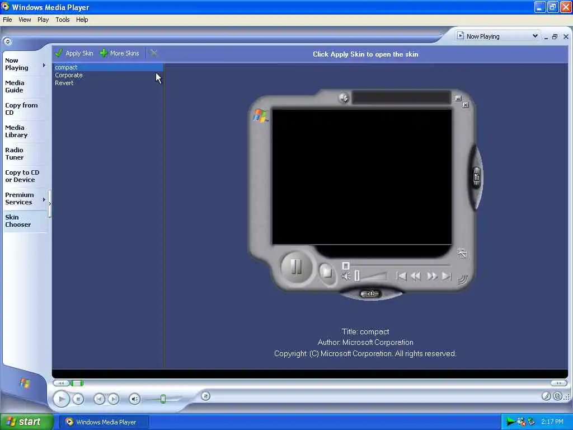Click the Windows logo in player corner
This screenshot has width=573, height=430.
(x=25, y=383)
